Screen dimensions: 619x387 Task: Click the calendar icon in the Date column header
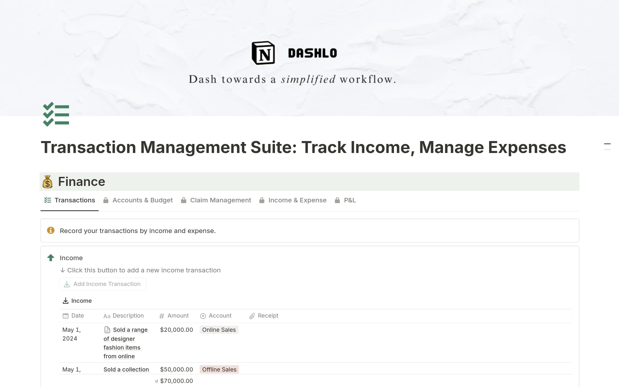[66, 316]
